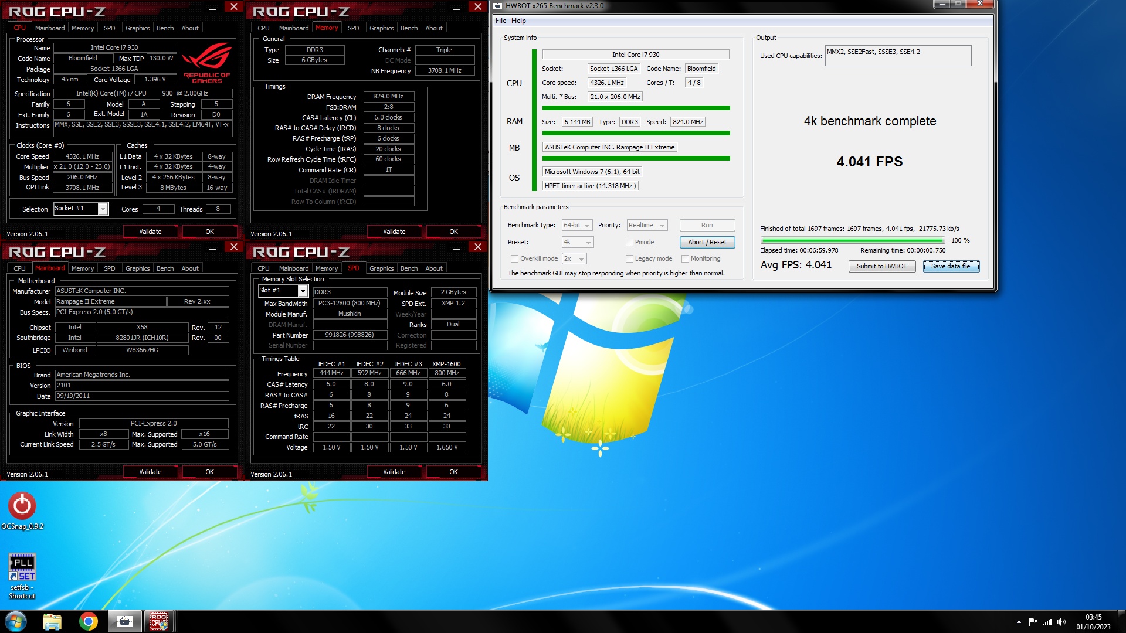Click the Republic of Gamers logo
The width and height of the screenshot is (1126, 633).
pyautogui.click(x=206, y=63)
